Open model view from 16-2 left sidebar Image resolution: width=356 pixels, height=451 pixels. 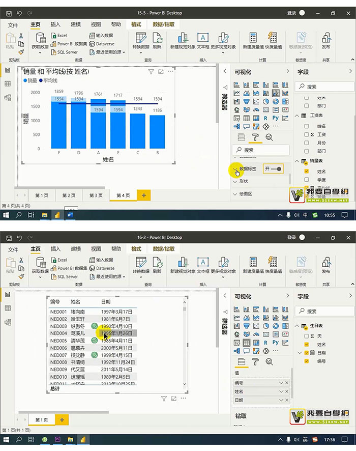[x=8, y=322]
